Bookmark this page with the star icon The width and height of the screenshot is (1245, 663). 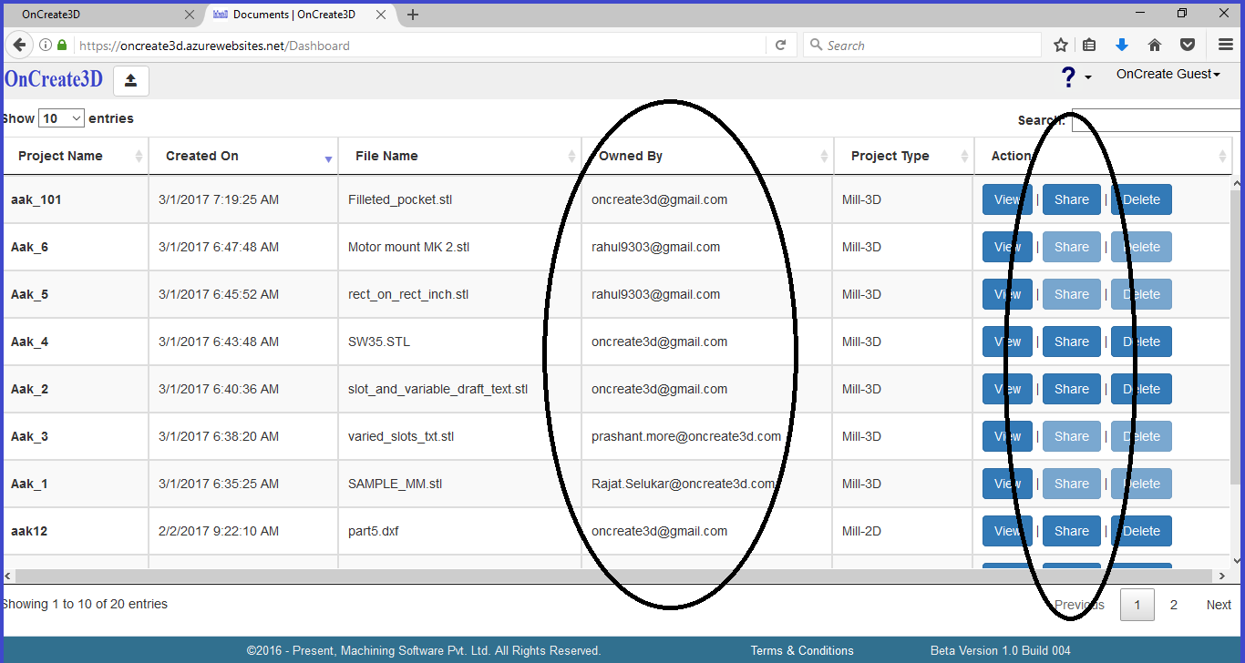tap(1061, 46)
